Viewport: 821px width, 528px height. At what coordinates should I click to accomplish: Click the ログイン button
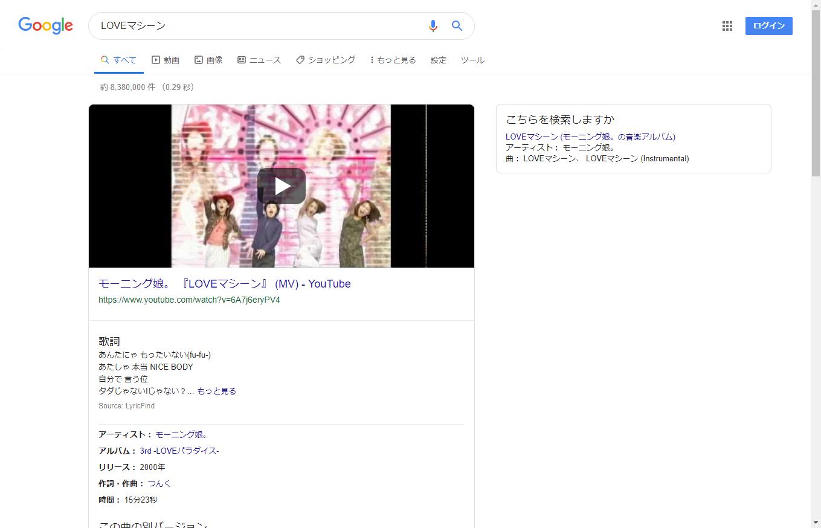tap(768, 26)
